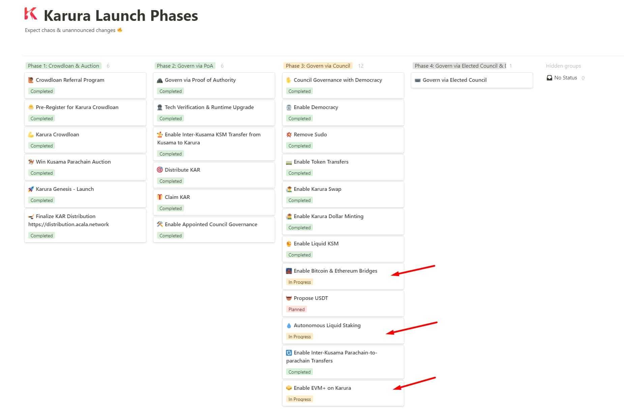This screenshot has width=624, height=410.
Task: Open the Propose USDT card
Action: (x=310, y=298)
